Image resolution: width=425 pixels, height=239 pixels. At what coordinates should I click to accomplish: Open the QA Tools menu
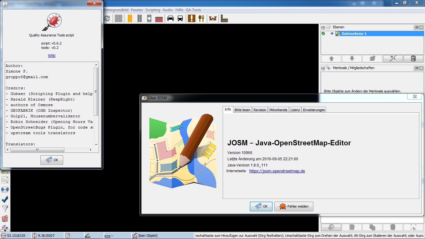coord(193,10)
